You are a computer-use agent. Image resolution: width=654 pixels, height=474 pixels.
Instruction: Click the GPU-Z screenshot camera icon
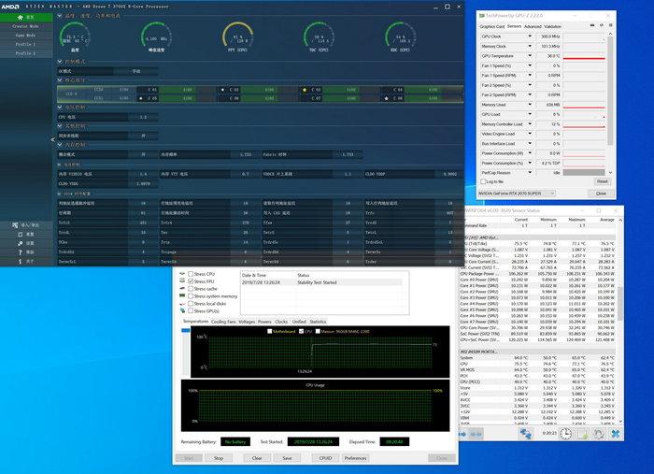click(591, 26)
